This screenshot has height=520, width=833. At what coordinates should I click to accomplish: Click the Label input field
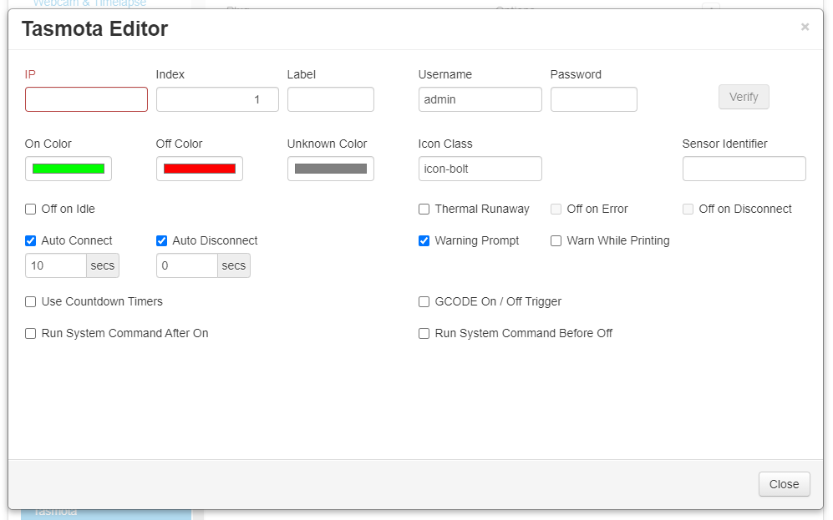coord(330,99)
